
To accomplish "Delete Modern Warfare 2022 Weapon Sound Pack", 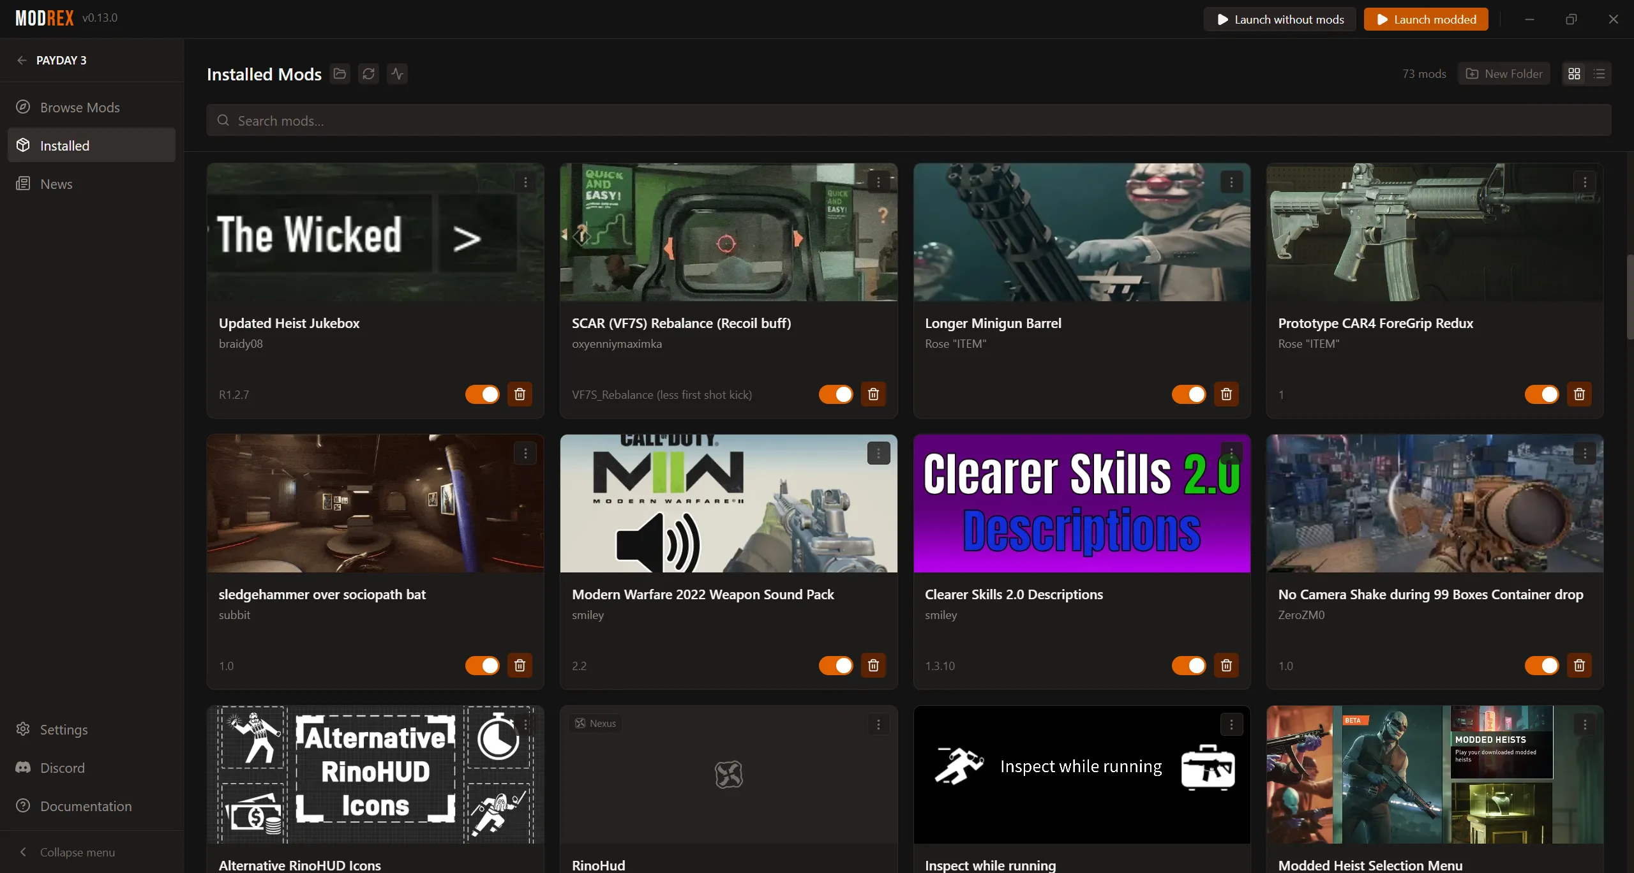I will pyautogui.click(x=873, y=666).
